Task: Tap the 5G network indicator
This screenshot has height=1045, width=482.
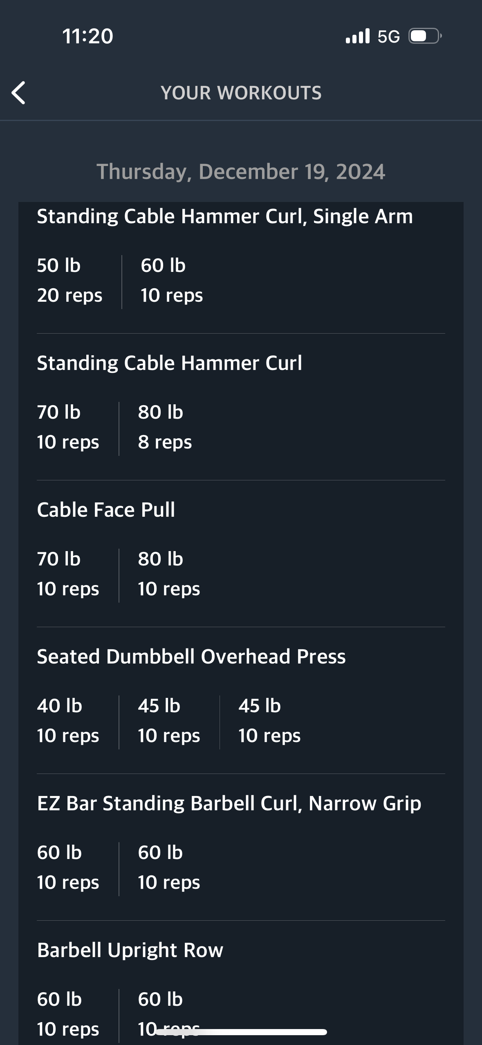Action: (388, 37)
